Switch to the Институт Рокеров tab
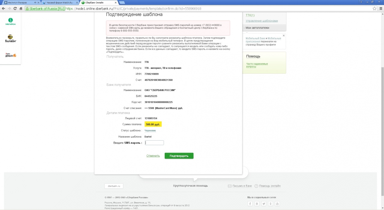 pos(19,2)
